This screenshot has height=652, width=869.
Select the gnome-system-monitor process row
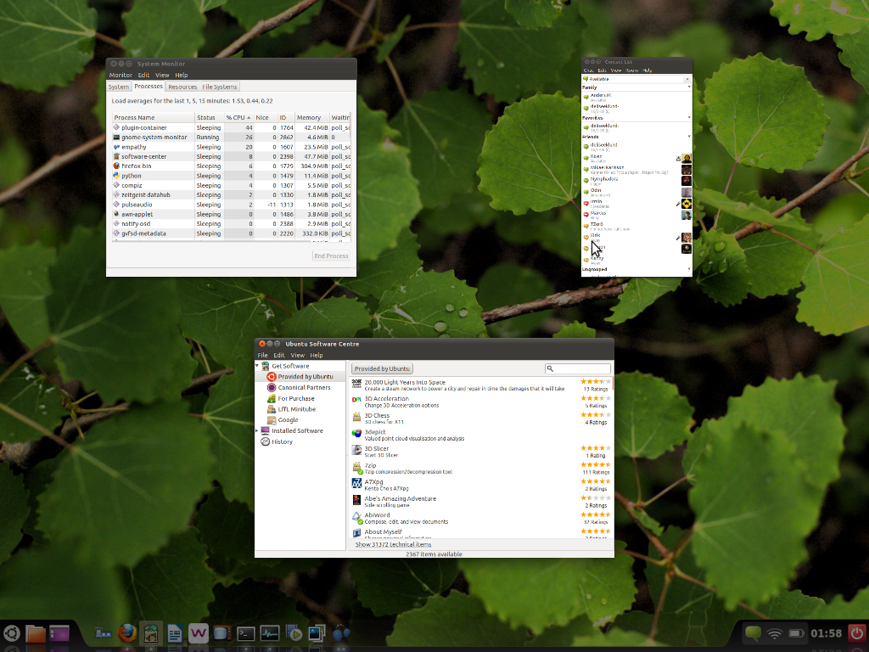click(231, 138)
